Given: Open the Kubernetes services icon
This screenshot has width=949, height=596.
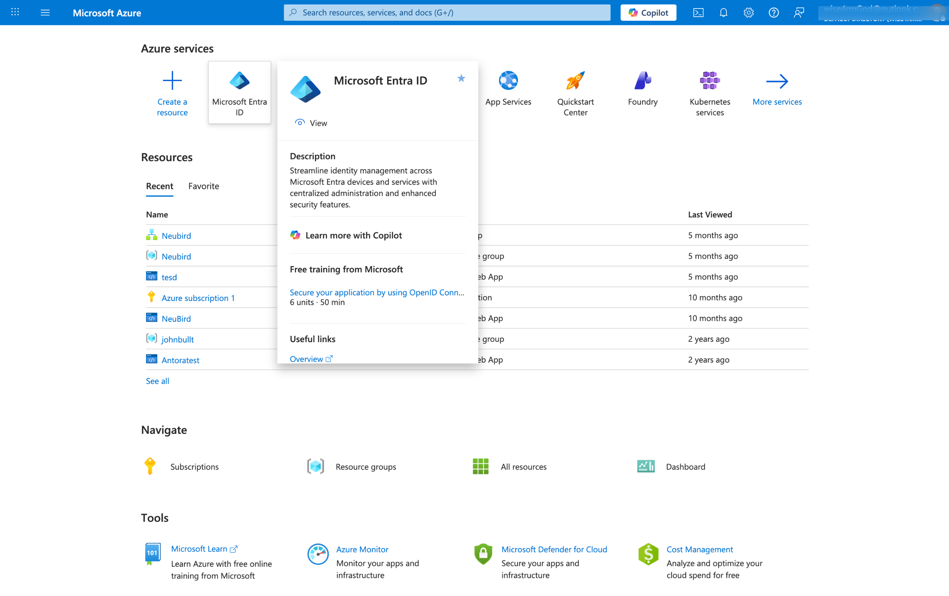Looking at the screenshot, I should pyautogui.click(x=709, y=81).
